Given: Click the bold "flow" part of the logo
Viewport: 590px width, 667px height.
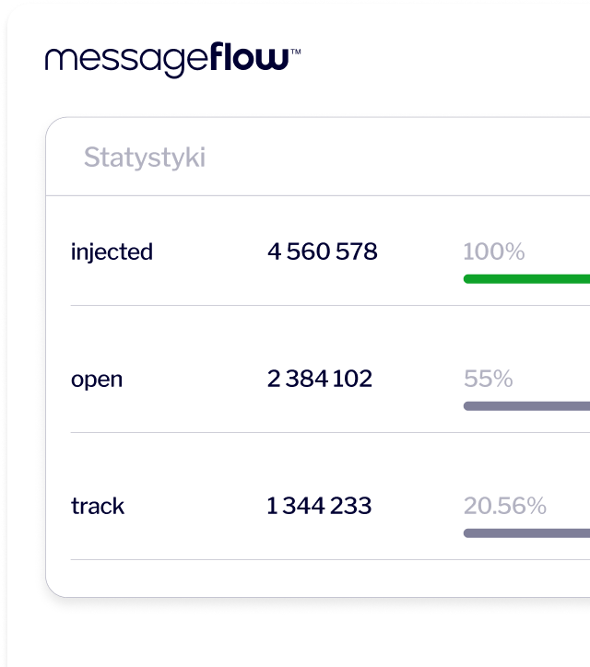Looking at the screenshot, I should [x=249, y=59].
